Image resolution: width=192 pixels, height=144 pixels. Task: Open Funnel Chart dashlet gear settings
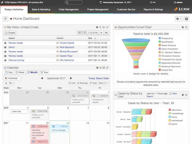[183, 27]
